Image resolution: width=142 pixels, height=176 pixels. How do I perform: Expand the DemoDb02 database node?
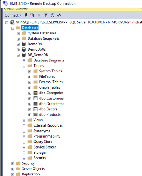[x=18, y=50]
